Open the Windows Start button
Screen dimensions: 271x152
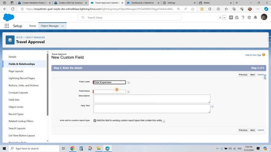point(4,148)
